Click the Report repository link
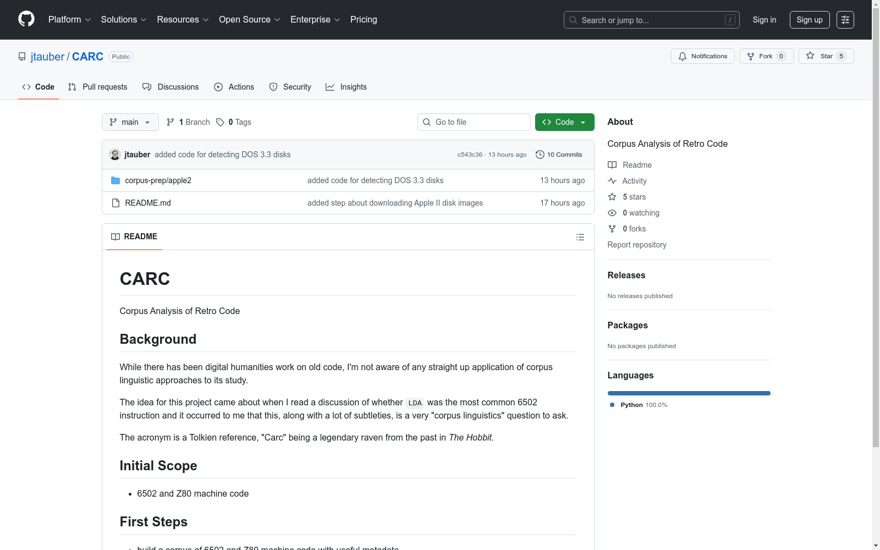 637,245
